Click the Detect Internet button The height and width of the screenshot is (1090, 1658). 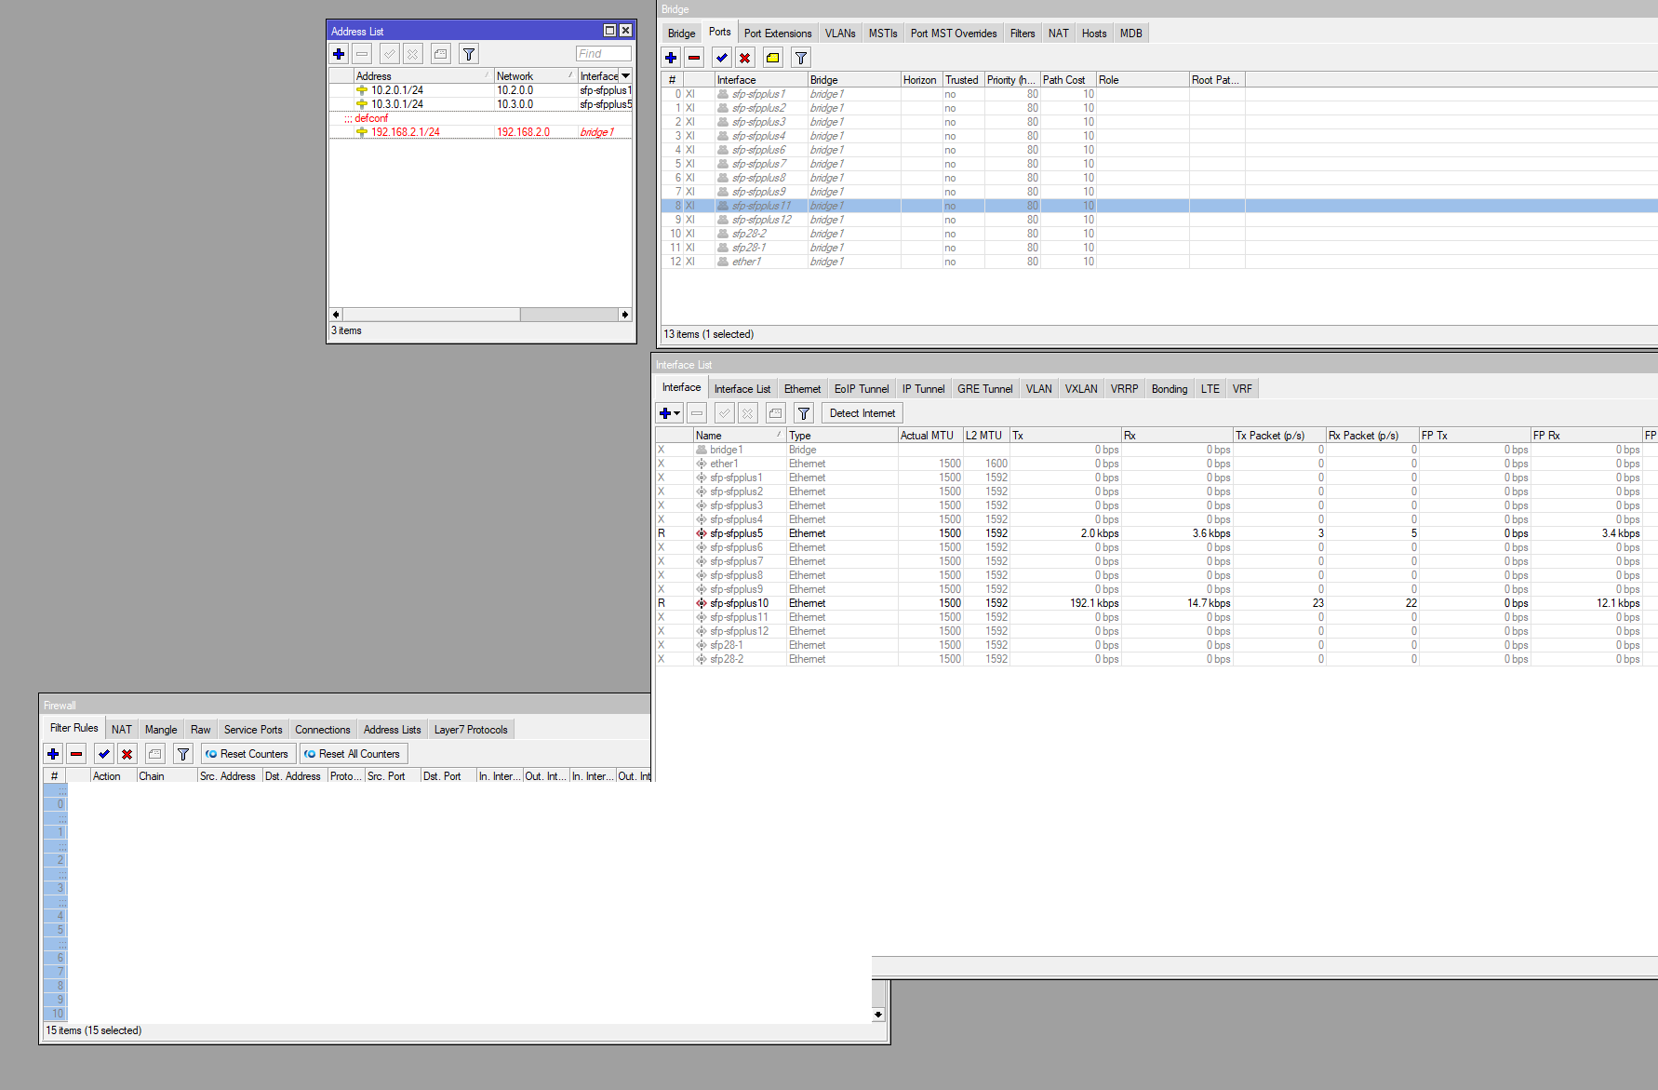coord(862,413)
